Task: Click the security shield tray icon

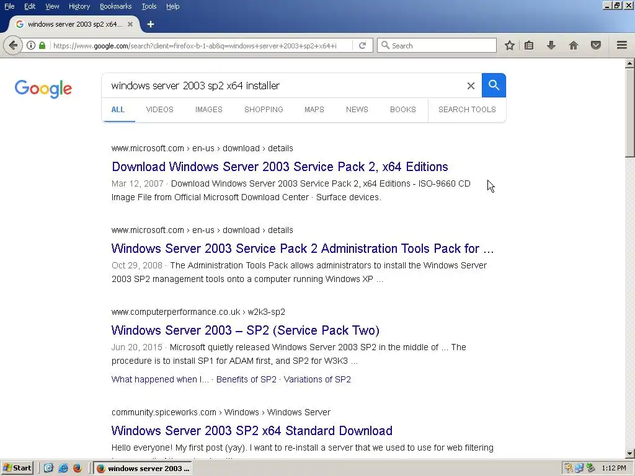Action: [x=569, y=469]
